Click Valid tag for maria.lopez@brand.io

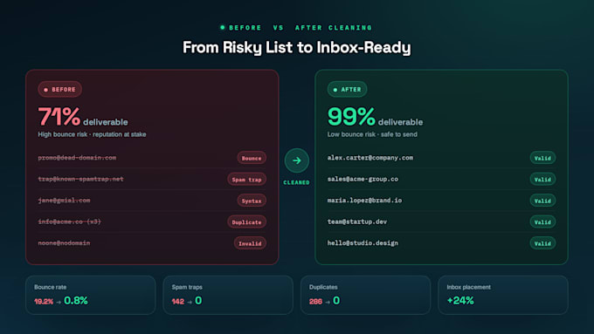coord(542,201)
